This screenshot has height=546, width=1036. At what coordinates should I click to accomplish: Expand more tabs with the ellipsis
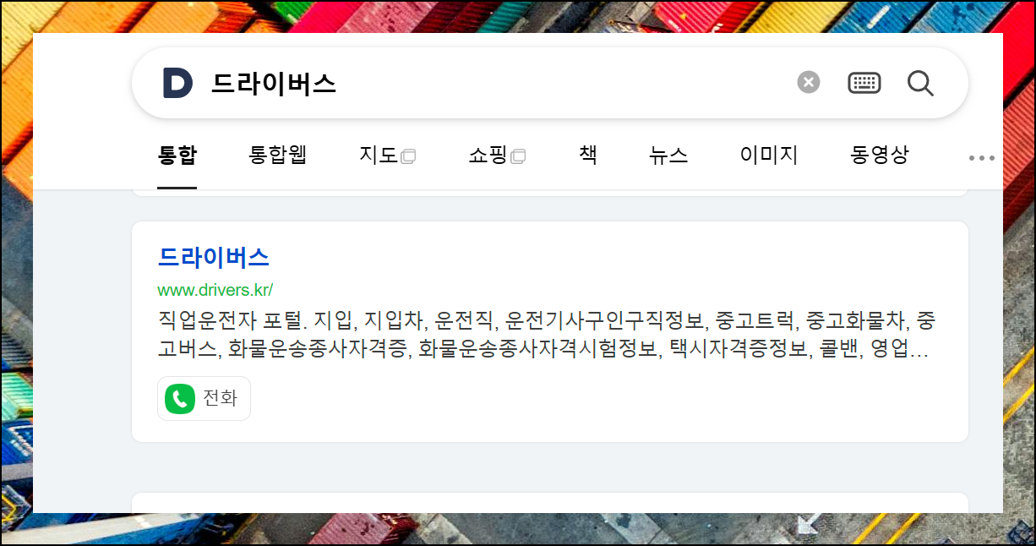(x=981, y=157)
